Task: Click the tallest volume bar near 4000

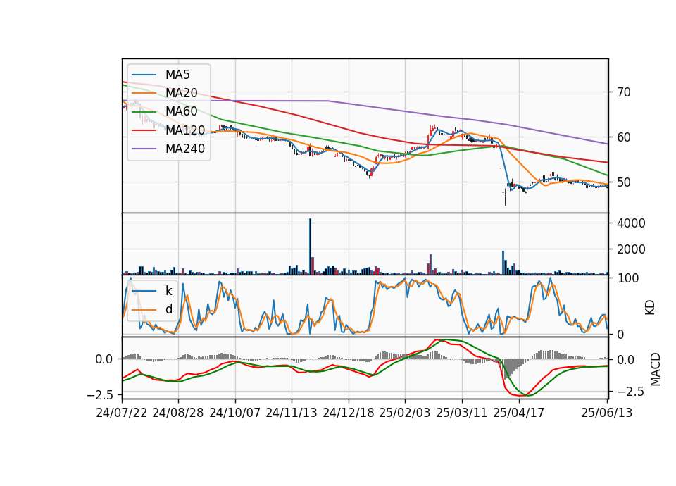Action: (310, 247)
